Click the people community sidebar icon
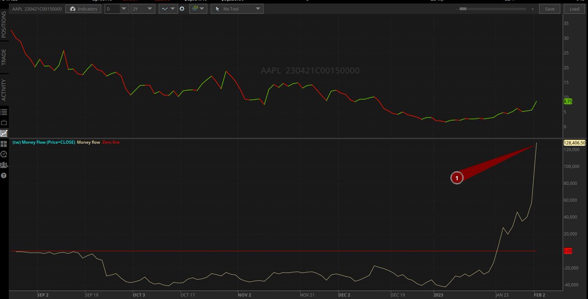The image size is (588, 299). tap(4, 165)
